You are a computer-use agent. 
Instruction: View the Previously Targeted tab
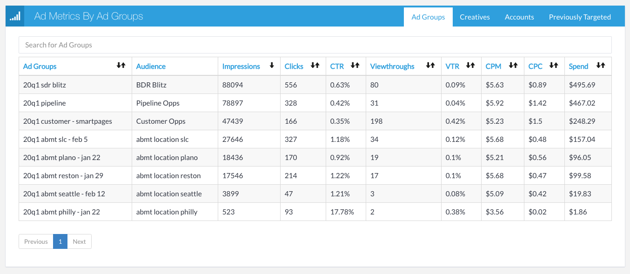tap(580, 16)
